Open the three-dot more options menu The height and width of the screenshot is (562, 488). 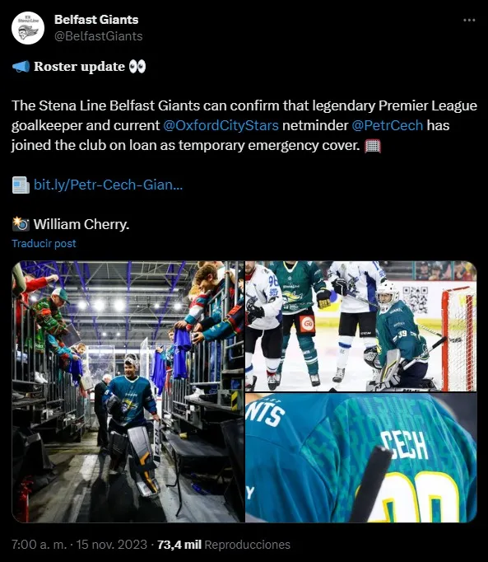469,20
